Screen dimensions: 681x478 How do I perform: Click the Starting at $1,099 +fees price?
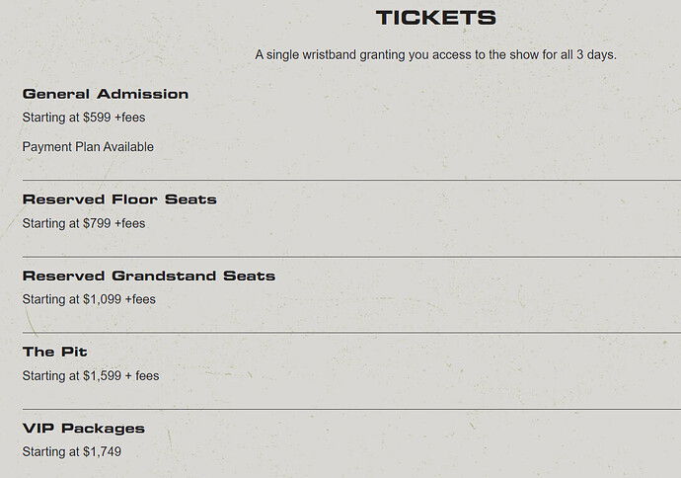tap(89, 299)
